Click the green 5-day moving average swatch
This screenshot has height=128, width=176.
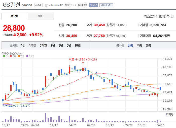[4, 56]
